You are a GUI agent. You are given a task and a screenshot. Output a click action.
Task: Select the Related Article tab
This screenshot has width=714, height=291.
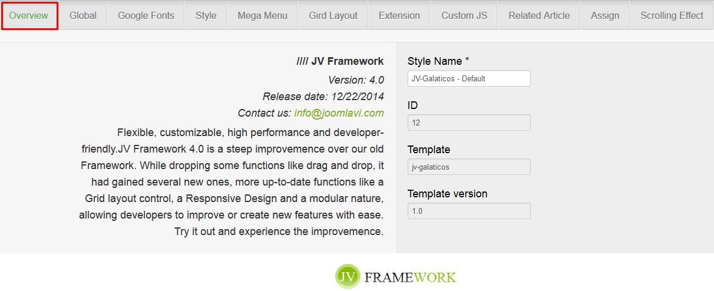click(539, 16)
